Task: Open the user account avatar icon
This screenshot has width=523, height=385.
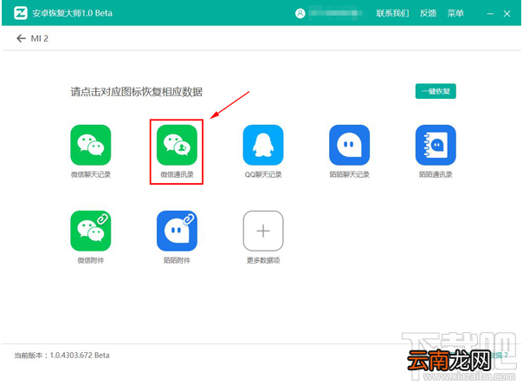Action: coord(300,13)
